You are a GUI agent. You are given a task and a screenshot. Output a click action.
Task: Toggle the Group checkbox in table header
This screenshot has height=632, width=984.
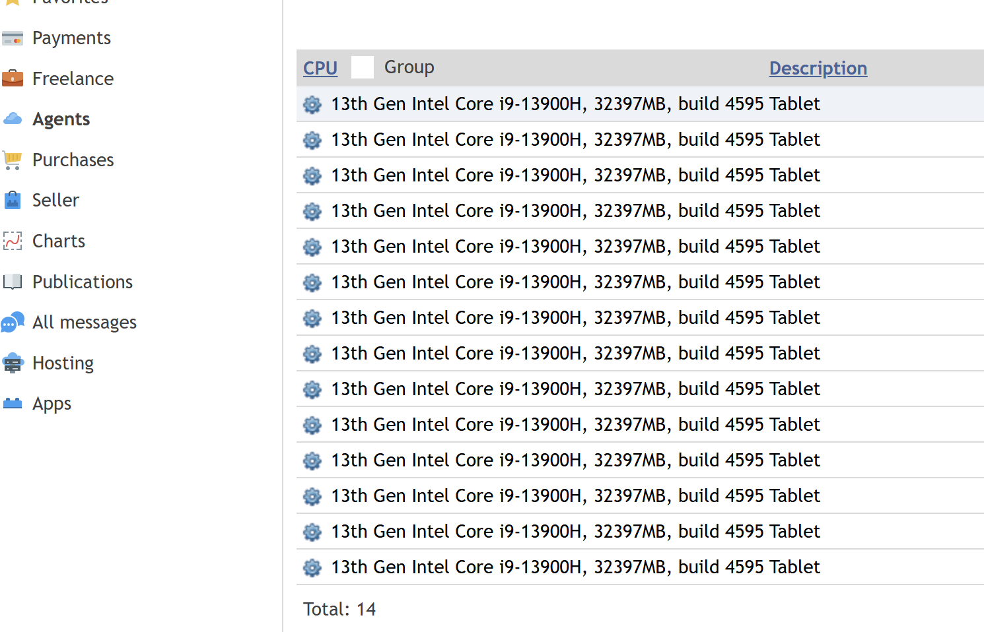point(363,67)
